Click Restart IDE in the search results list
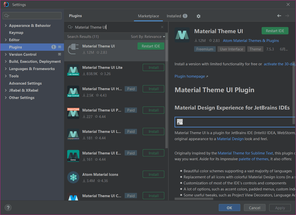 click(x=151, y=46)
